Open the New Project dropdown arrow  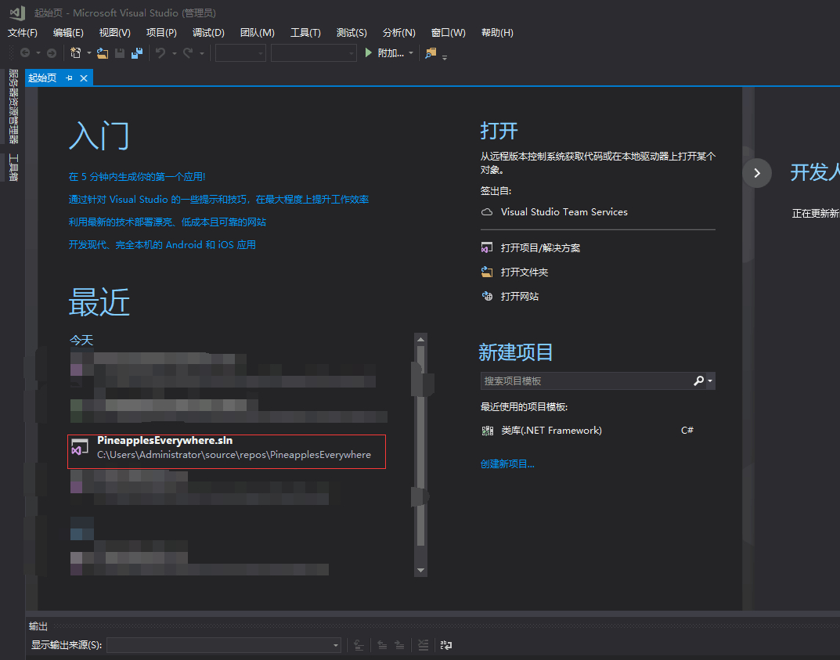[x=89, y=53]
